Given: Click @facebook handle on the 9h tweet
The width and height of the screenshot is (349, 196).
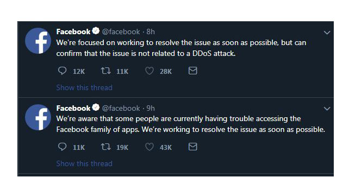Looking at the screenshot, I should click(121, 109).
